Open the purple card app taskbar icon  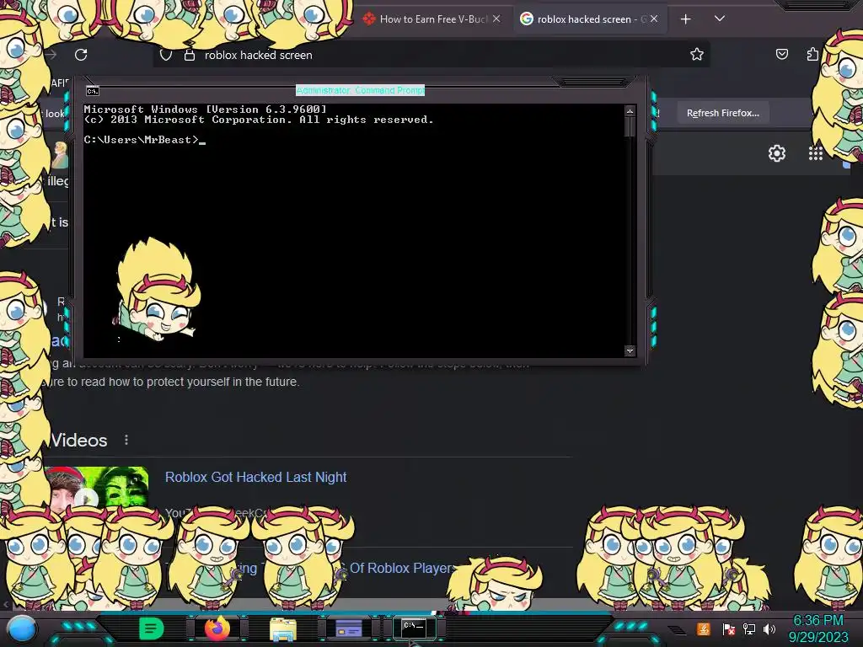click(x=348, y=628)
